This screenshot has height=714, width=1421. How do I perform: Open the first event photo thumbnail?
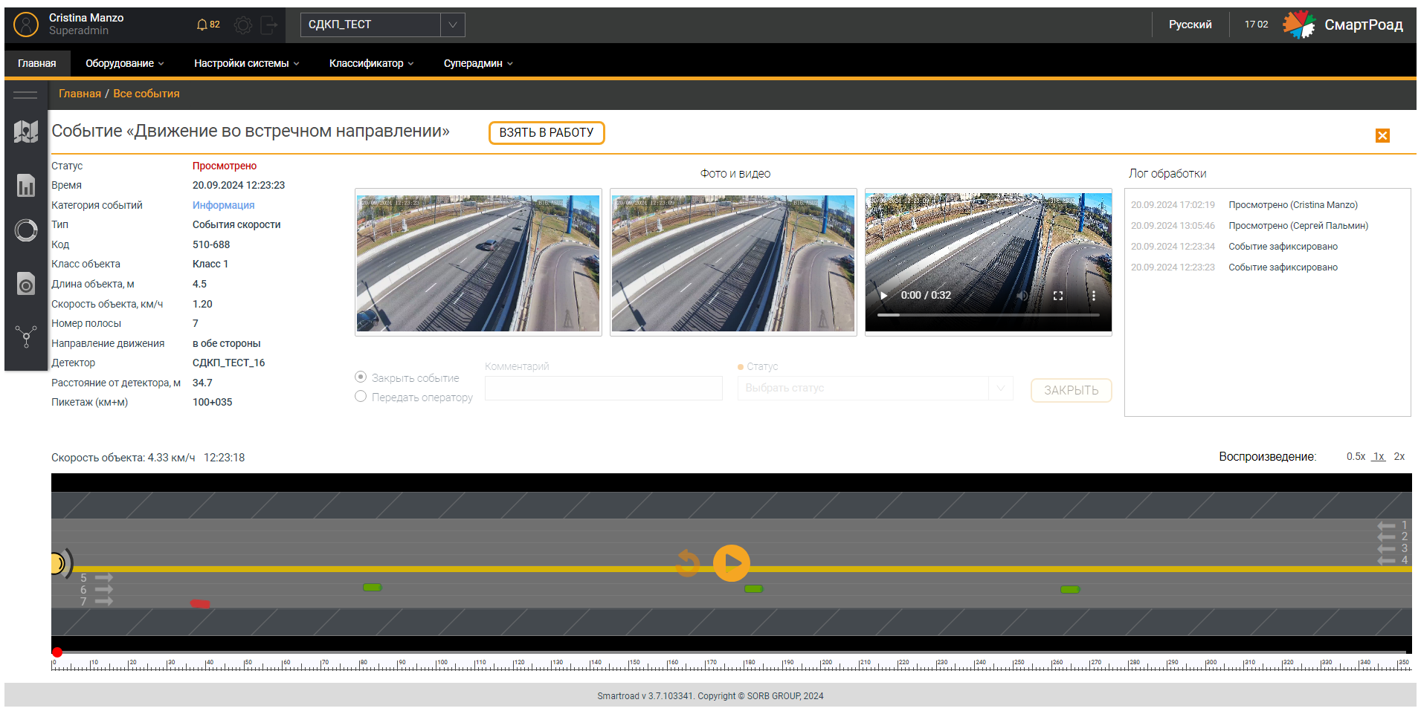(478, 262)
